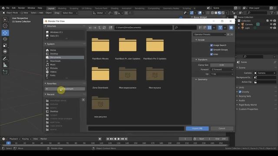Open the Render menu
Viewport: 278px width, 156px height.
pyautogui.click(x=21, y=8)
